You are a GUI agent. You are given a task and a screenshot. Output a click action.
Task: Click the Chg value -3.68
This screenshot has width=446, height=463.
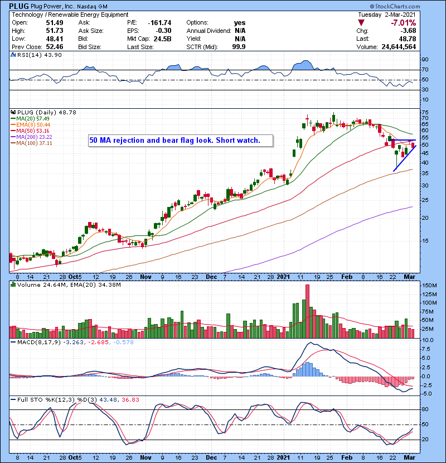408,31
